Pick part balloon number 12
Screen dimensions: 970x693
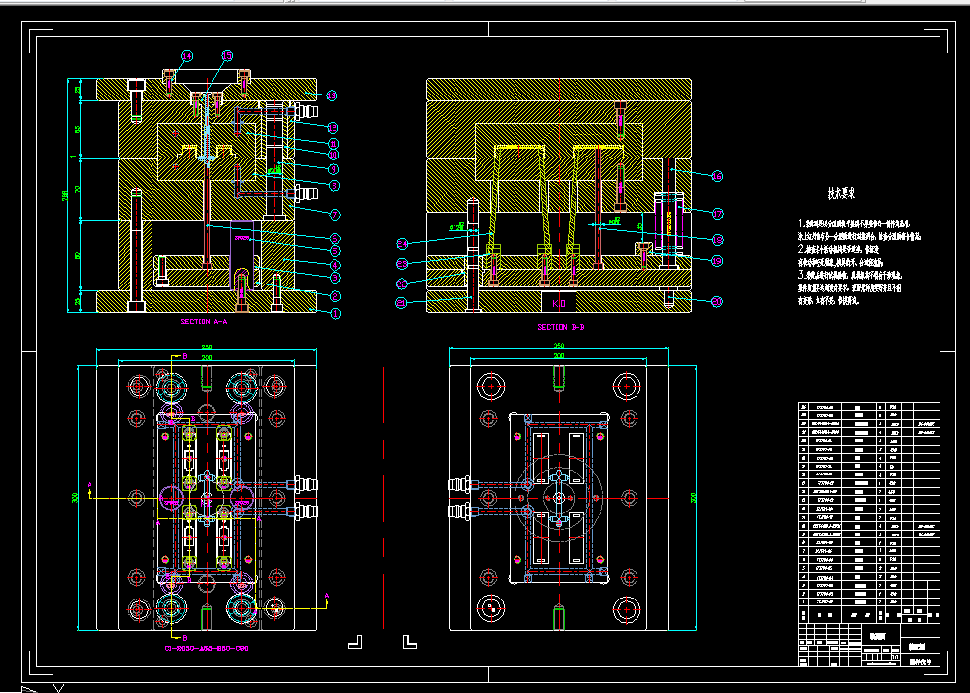pos(333,127)
